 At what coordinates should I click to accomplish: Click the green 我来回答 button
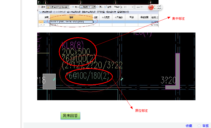click(70, 116)
